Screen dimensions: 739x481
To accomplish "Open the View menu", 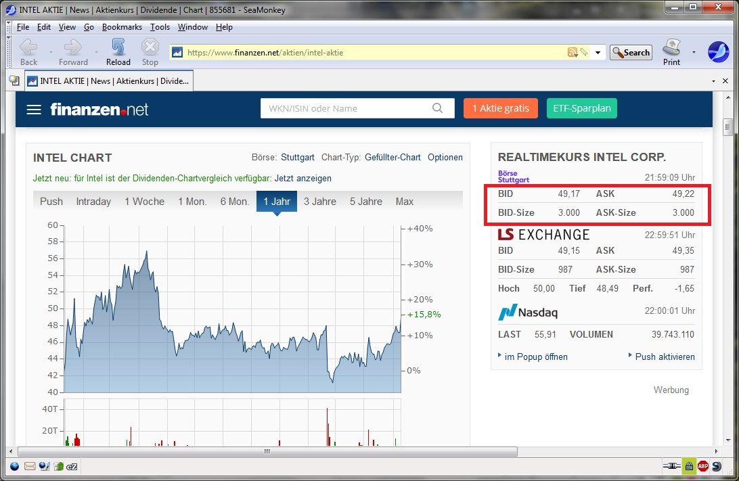I will point(67,27).
